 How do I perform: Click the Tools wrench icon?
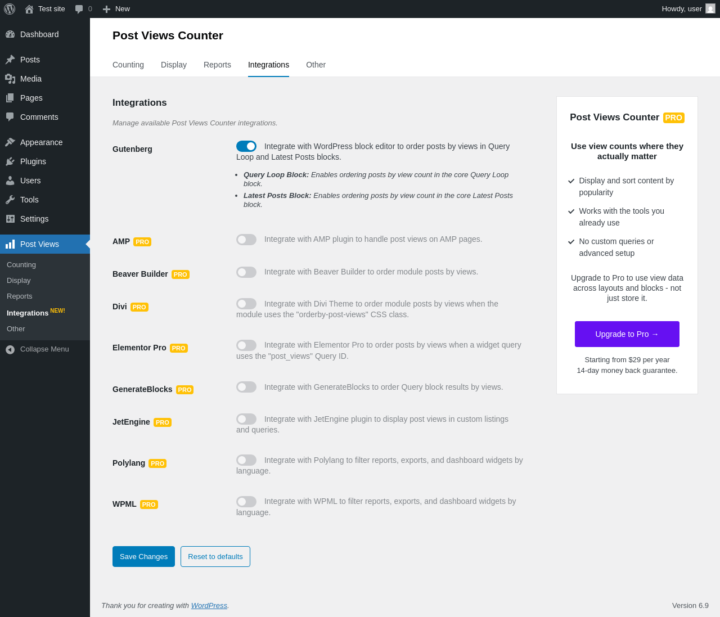pos(10,200)
